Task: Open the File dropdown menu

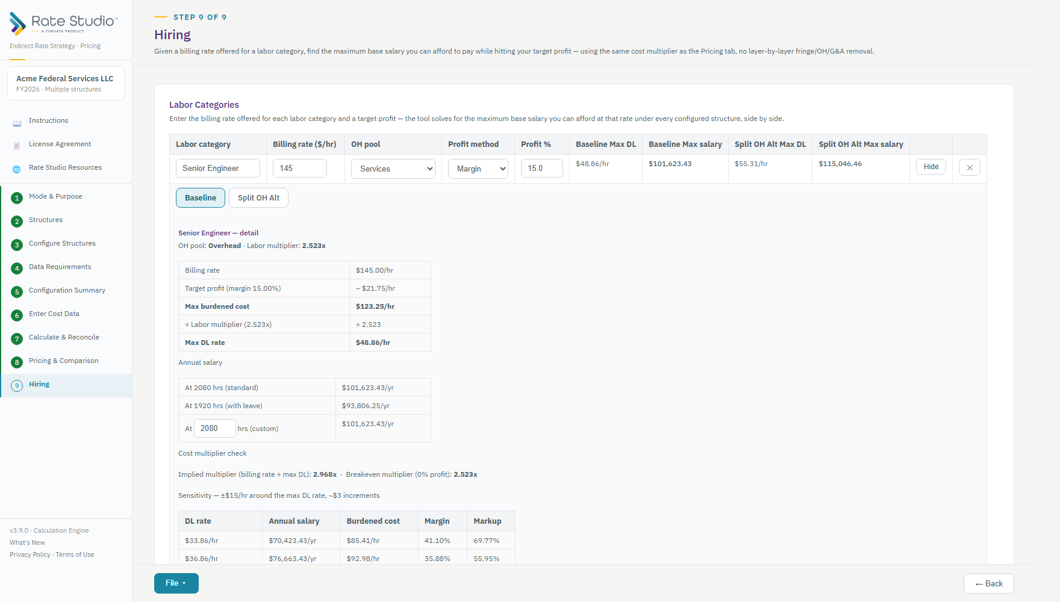Action: click(176, 583)
